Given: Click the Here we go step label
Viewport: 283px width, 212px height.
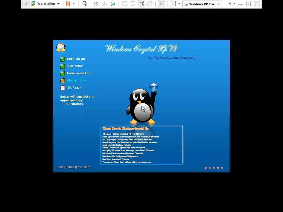Looking at the screenshot, I should 76,59.
